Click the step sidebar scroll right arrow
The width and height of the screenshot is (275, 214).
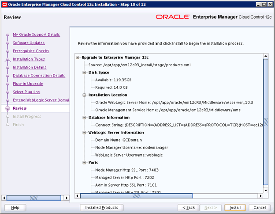tap(67, 198)
